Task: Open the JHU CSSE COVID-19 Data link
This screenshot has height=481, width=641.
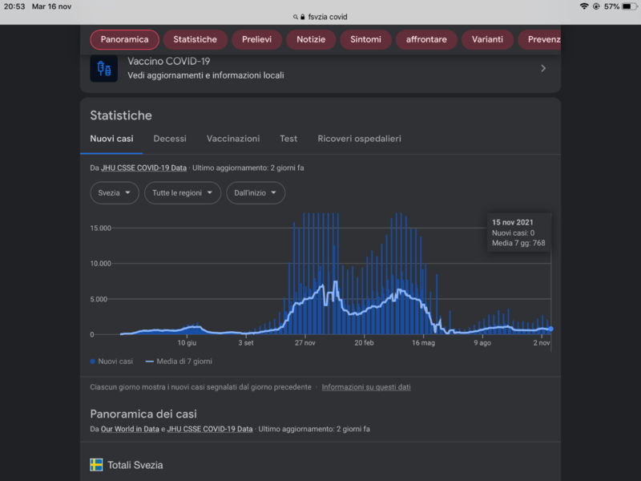Action: pos(143,168)
